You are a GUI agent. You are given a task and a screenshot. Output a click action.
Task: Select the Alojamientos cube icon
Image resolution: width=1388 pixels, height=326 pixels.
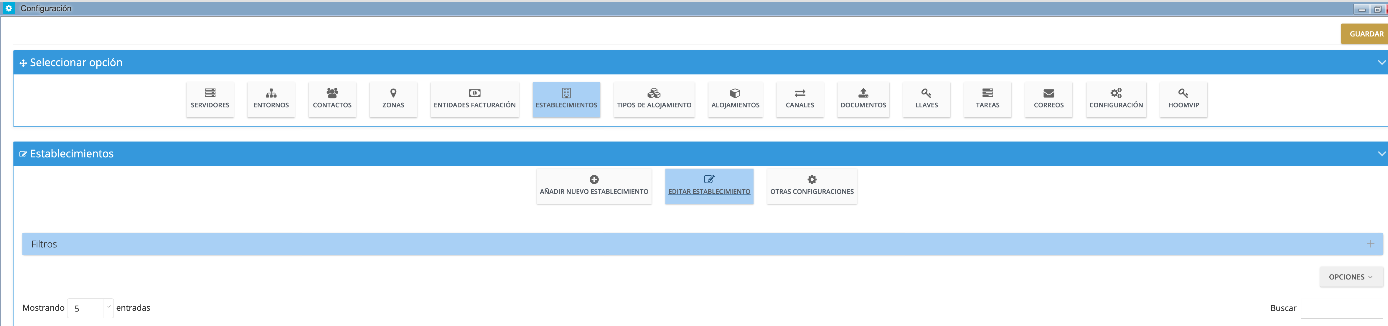[735, 93]
